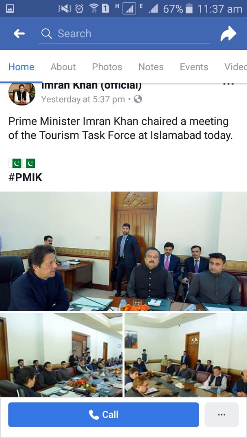
Task: Select the Home tab
Action: click(x=21, y=67)
